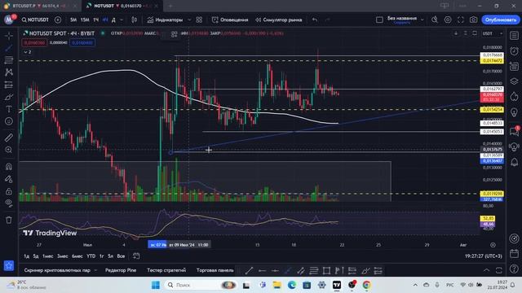Open the alerts clock panel in right sidebar

pos(515,50)
